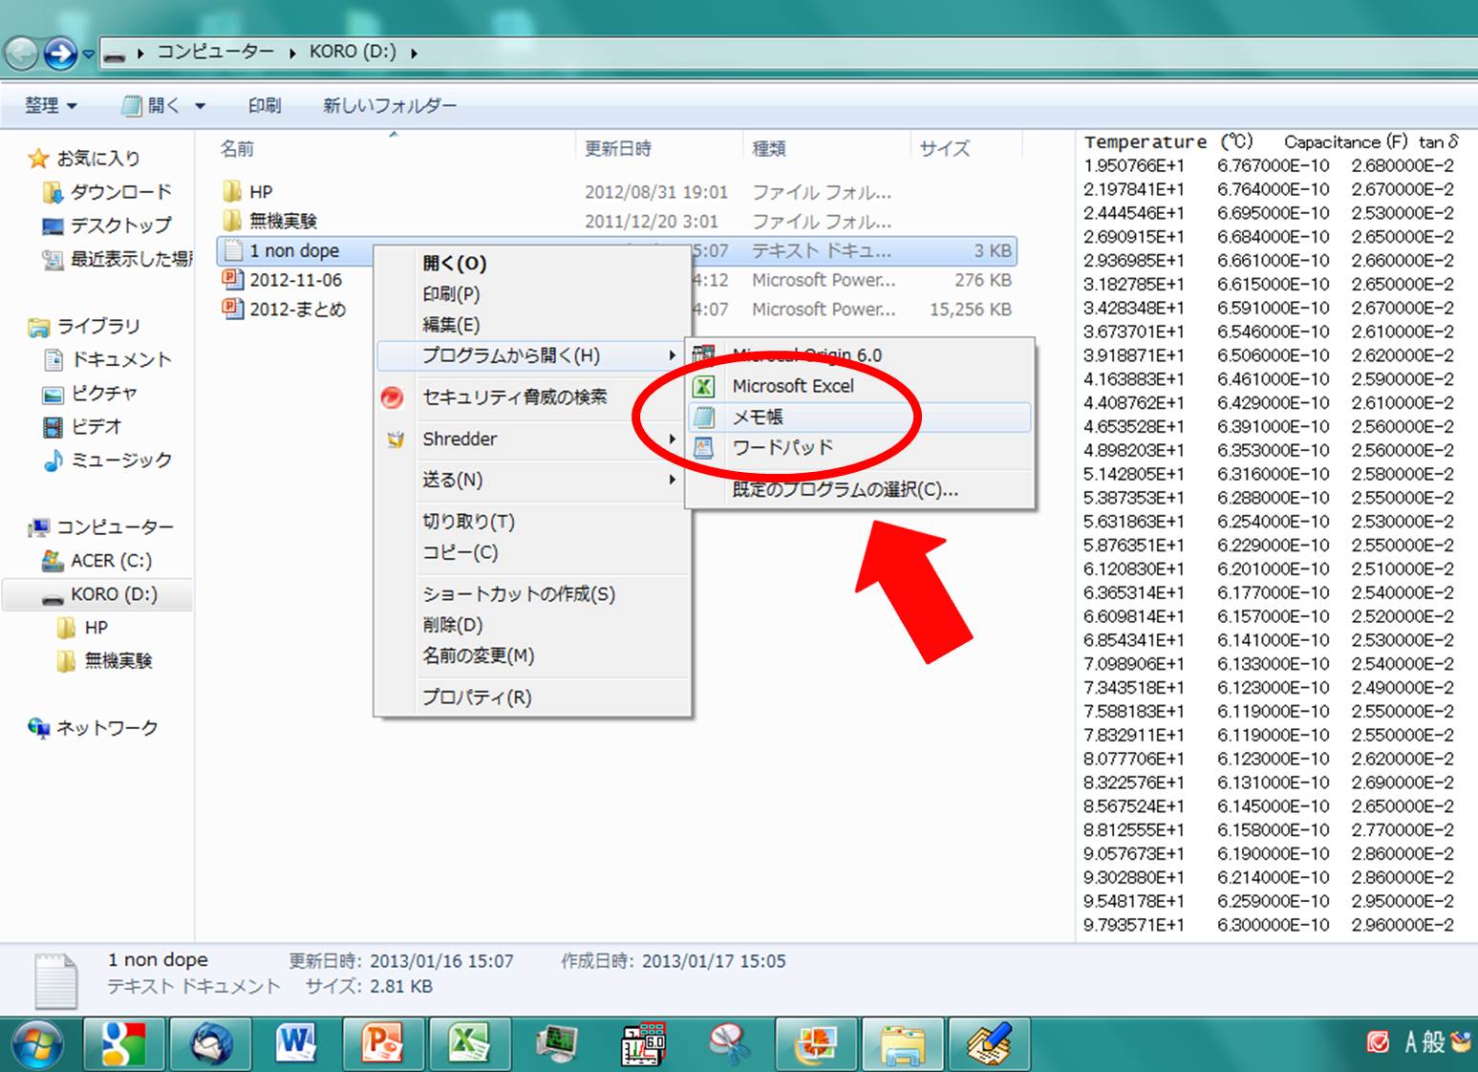Screen dimensions: 1478x1072
Task: Sort by サイズ column header
Action: point(945,148)
